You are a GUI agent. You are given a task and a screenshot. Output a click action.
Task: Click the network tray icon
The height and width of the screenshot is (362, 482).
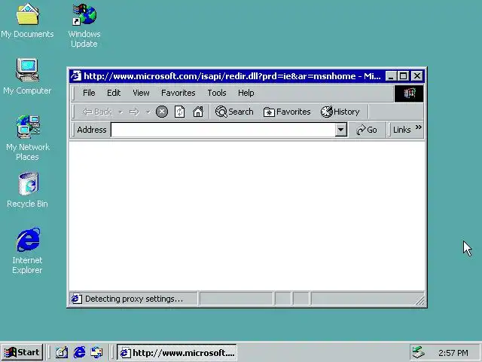pos(419,352)
